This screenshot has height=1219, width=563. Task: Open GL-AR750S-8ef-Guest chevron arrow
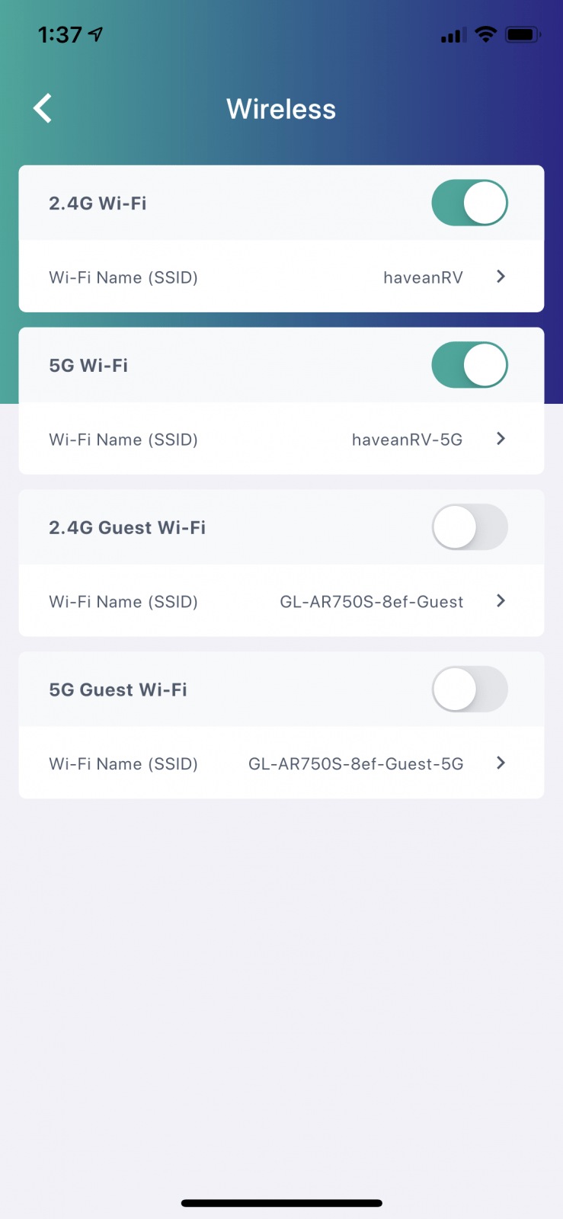click(501, 601)
